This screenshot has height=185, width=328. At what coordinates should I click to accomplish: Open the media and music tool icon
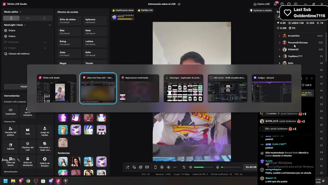pyautogui.click(x=134, y=167)
